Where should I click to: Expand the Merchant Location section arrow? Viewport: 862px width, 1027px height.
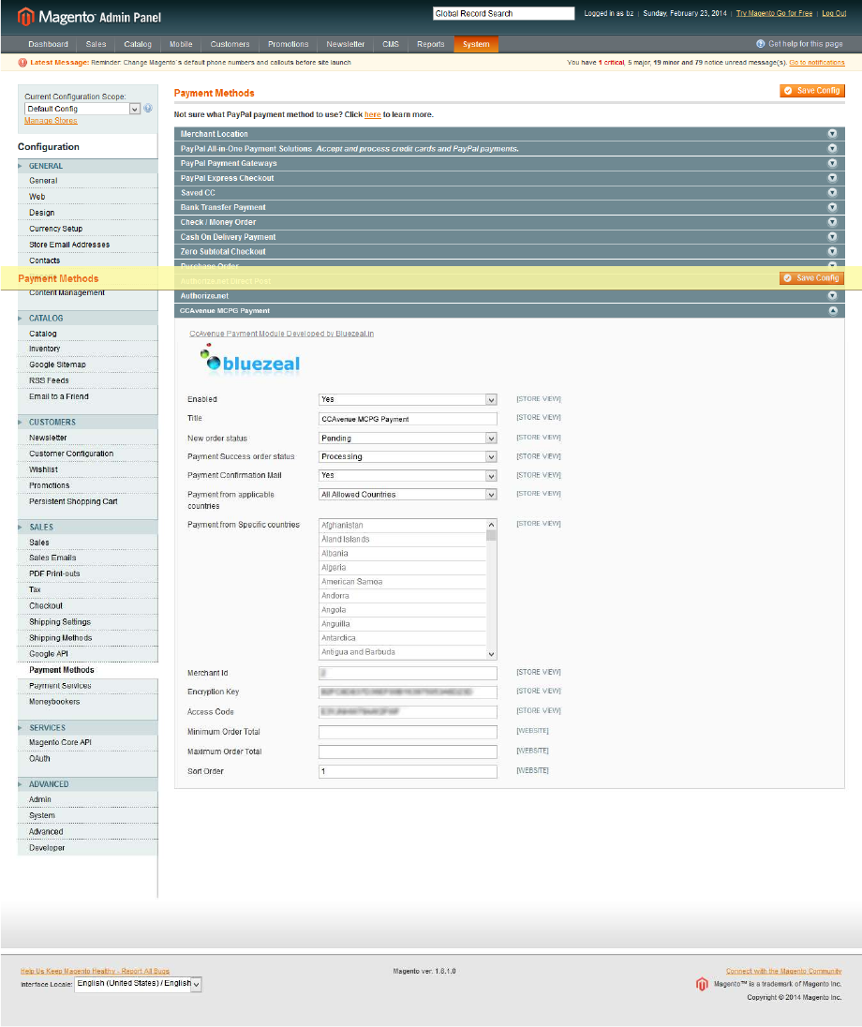click(x=833, y=134)
